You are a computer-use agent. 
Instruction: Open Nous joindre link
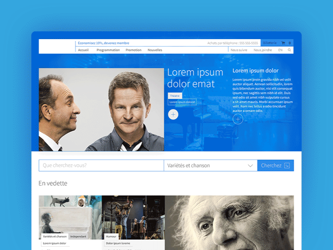[263, 50]
